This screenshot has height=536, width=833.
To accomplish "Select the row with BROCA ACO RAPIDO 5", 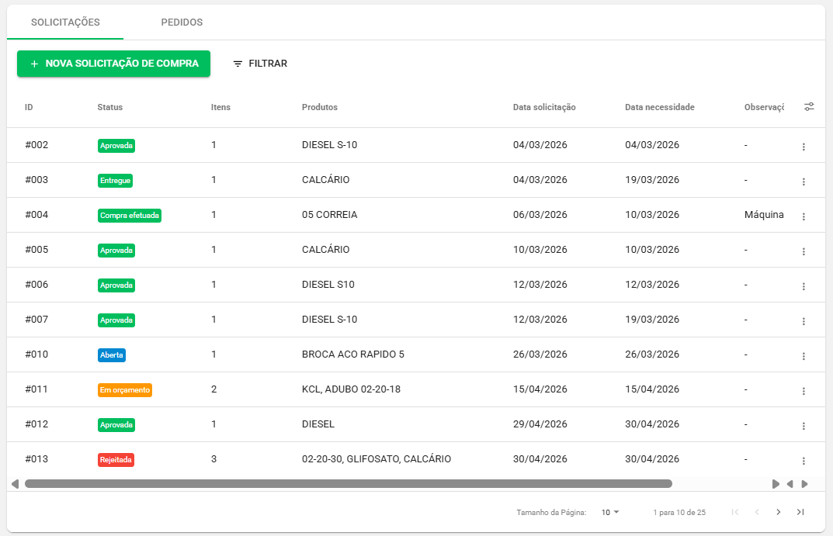I will coord(416,354).
